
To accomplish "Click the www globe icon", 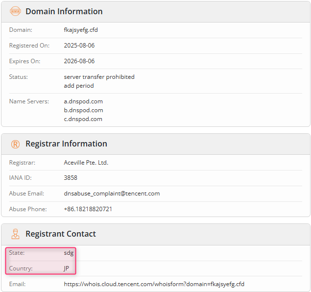I will (15, 11).
